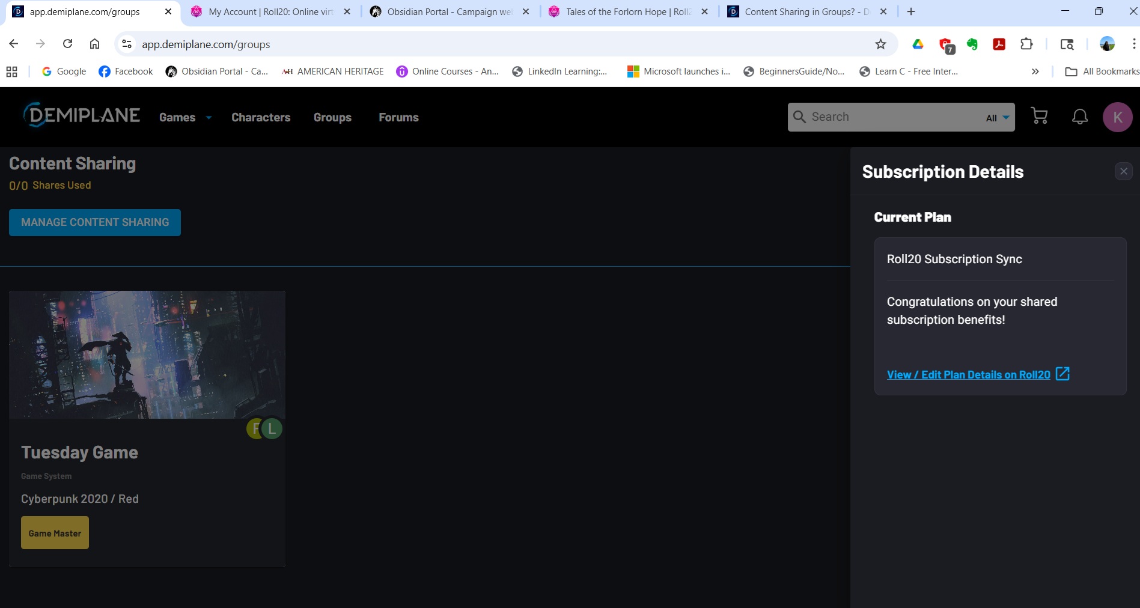Click Manage Content Sharing button
The height and width of the screenshot is (608, 1140).
[95, 222]
